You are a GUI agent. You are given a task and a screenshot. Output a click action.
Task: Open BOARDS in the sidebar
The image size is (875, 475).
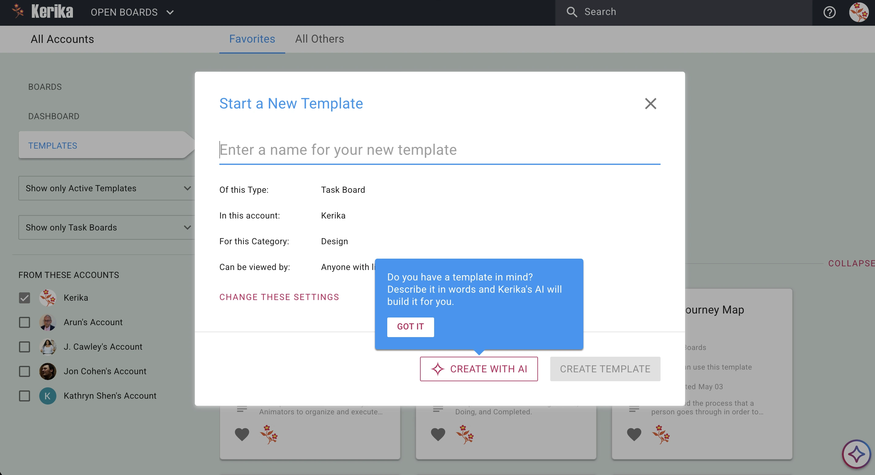click(x=45, y=87)
